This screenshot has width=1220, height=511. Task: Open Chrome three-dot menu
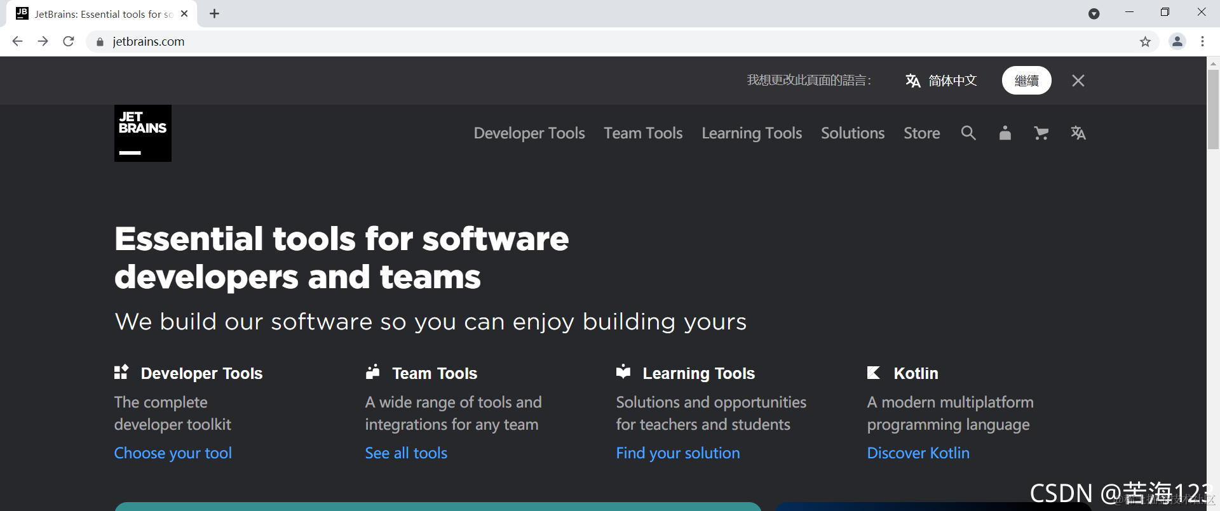click(1202, 41)
